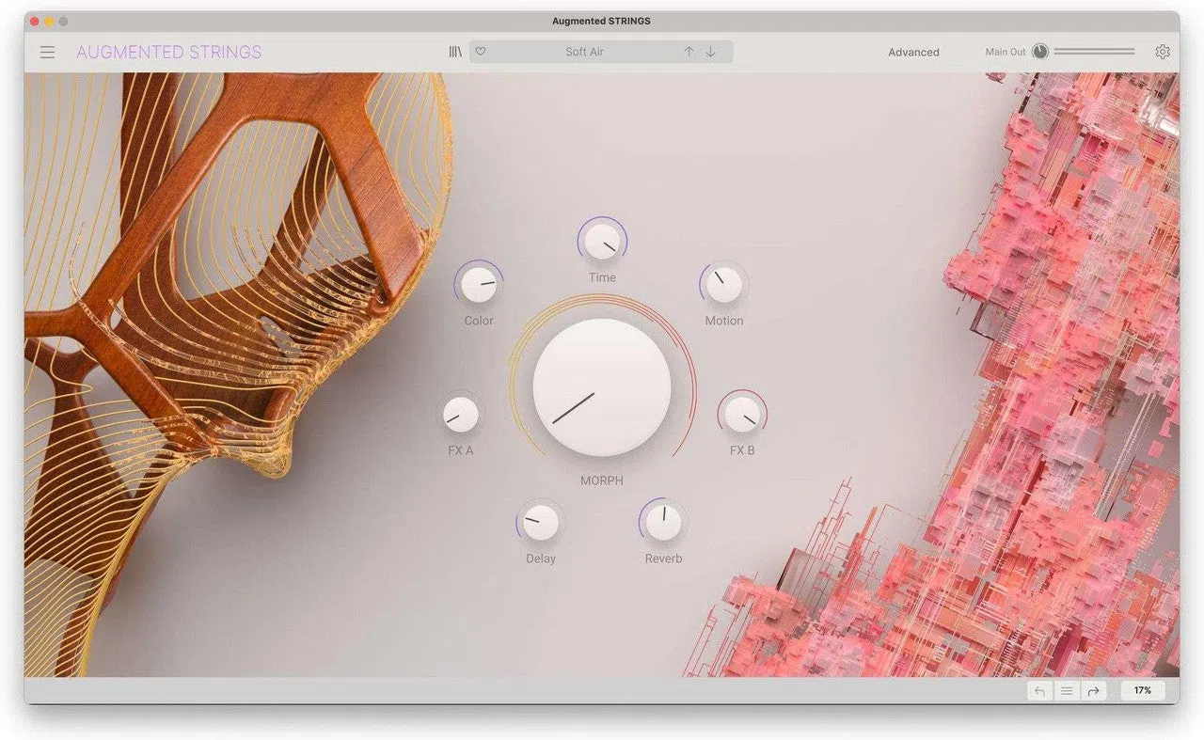
Task: Click the Main Out volume knob
Action: click(1039, 52)
